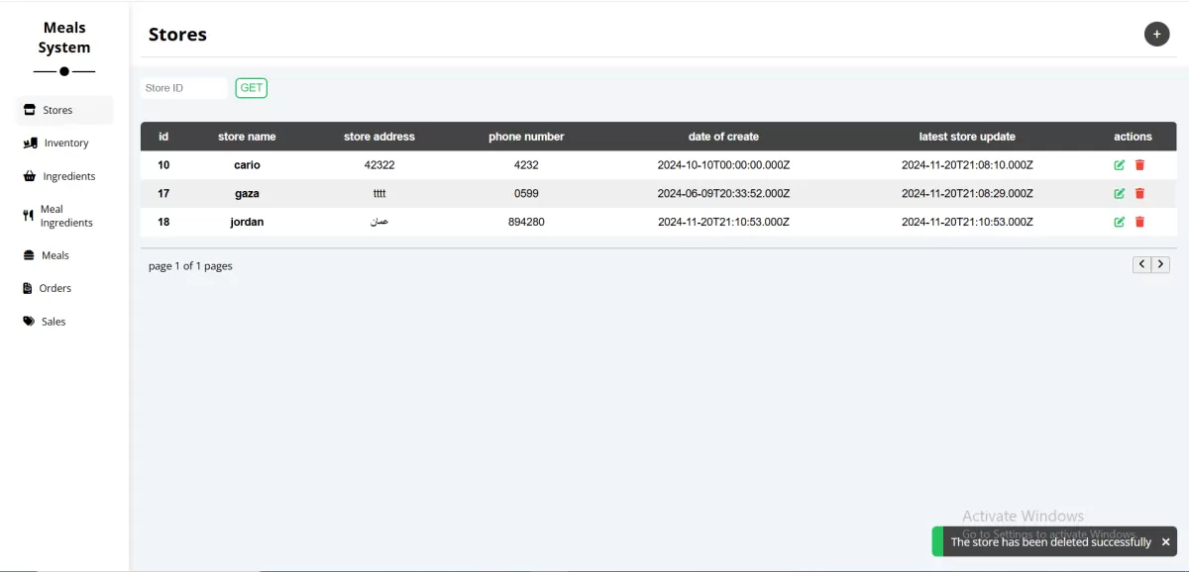This screenshot has width=1189, height=572.
Task: Select the create date 2024-10-10T00:00:00.000Z
Action: pos(723,165)
